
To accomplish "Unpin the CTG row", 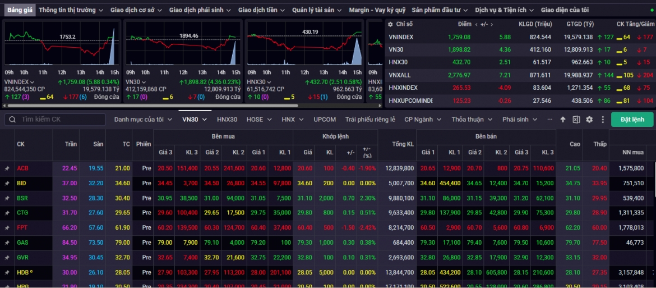I will click(x=7, y=213).
